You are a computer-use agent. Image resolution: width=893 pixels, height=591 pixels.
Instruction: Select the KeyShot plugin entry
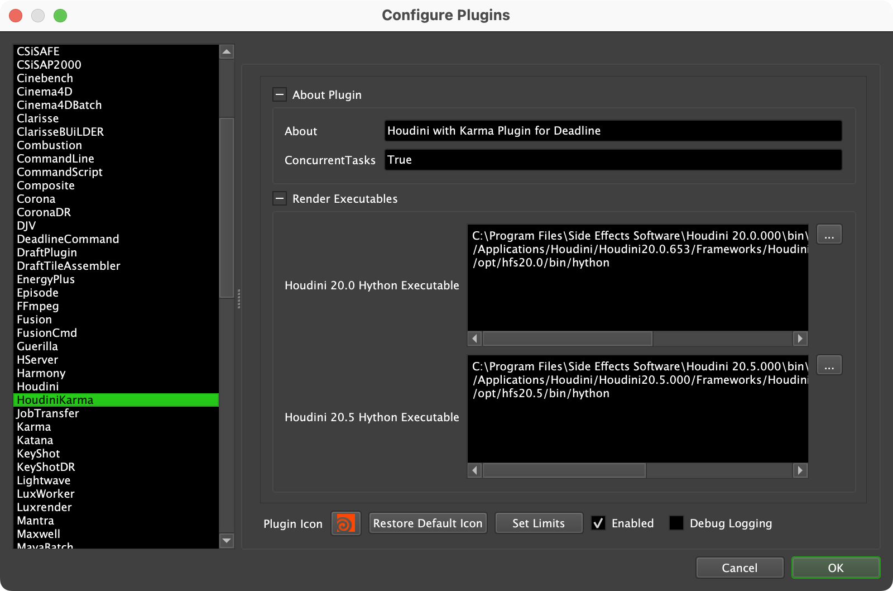pos(116,454)
